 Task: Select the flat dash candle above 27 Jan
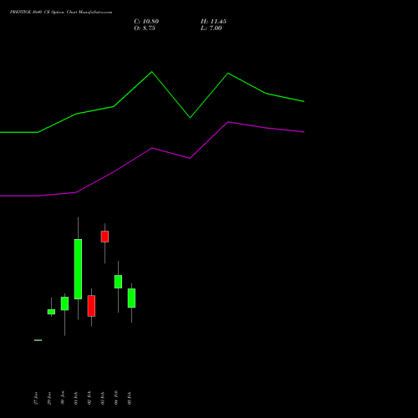tap(38, 340)
